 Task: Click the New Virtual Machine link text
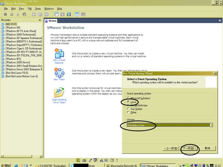[59, 62]
